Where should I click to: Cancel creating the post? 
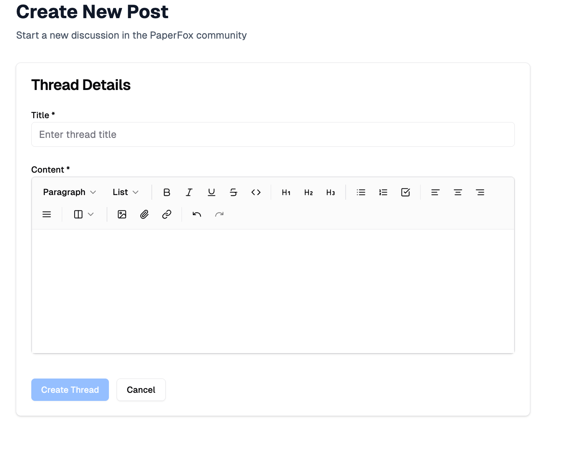click(141, 390)
